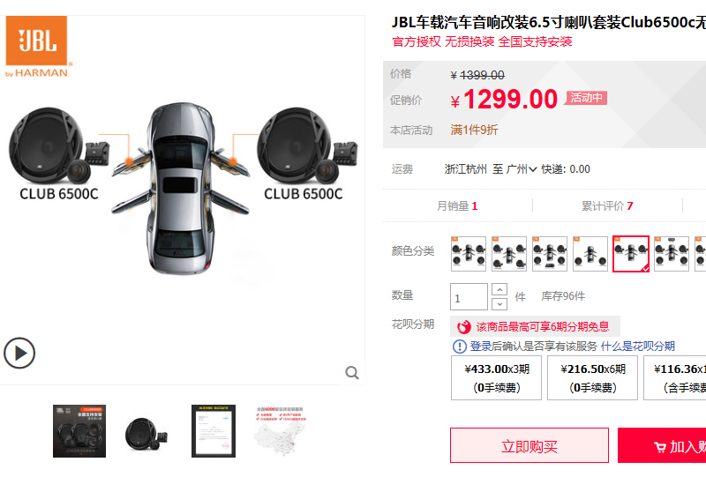Click the JBL by Harman logo
The width and height of the screenshot is (706, 477).
(39, 47)
